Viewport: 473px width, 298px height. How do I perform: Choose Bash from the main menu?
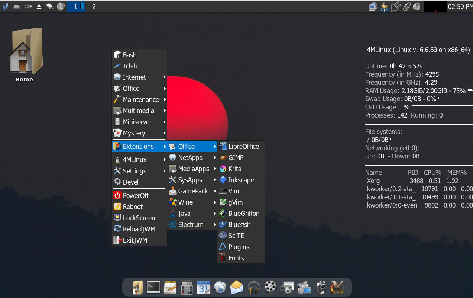click(x=130, y=55)
